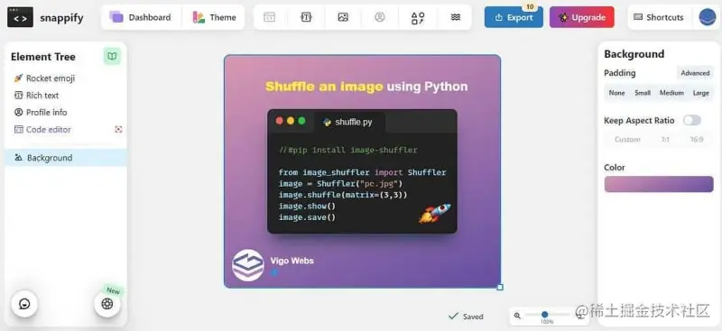Select Code editor in Element Tree
Image resolution: width=722 pixels, height=331 pixels.
[42, 129]
